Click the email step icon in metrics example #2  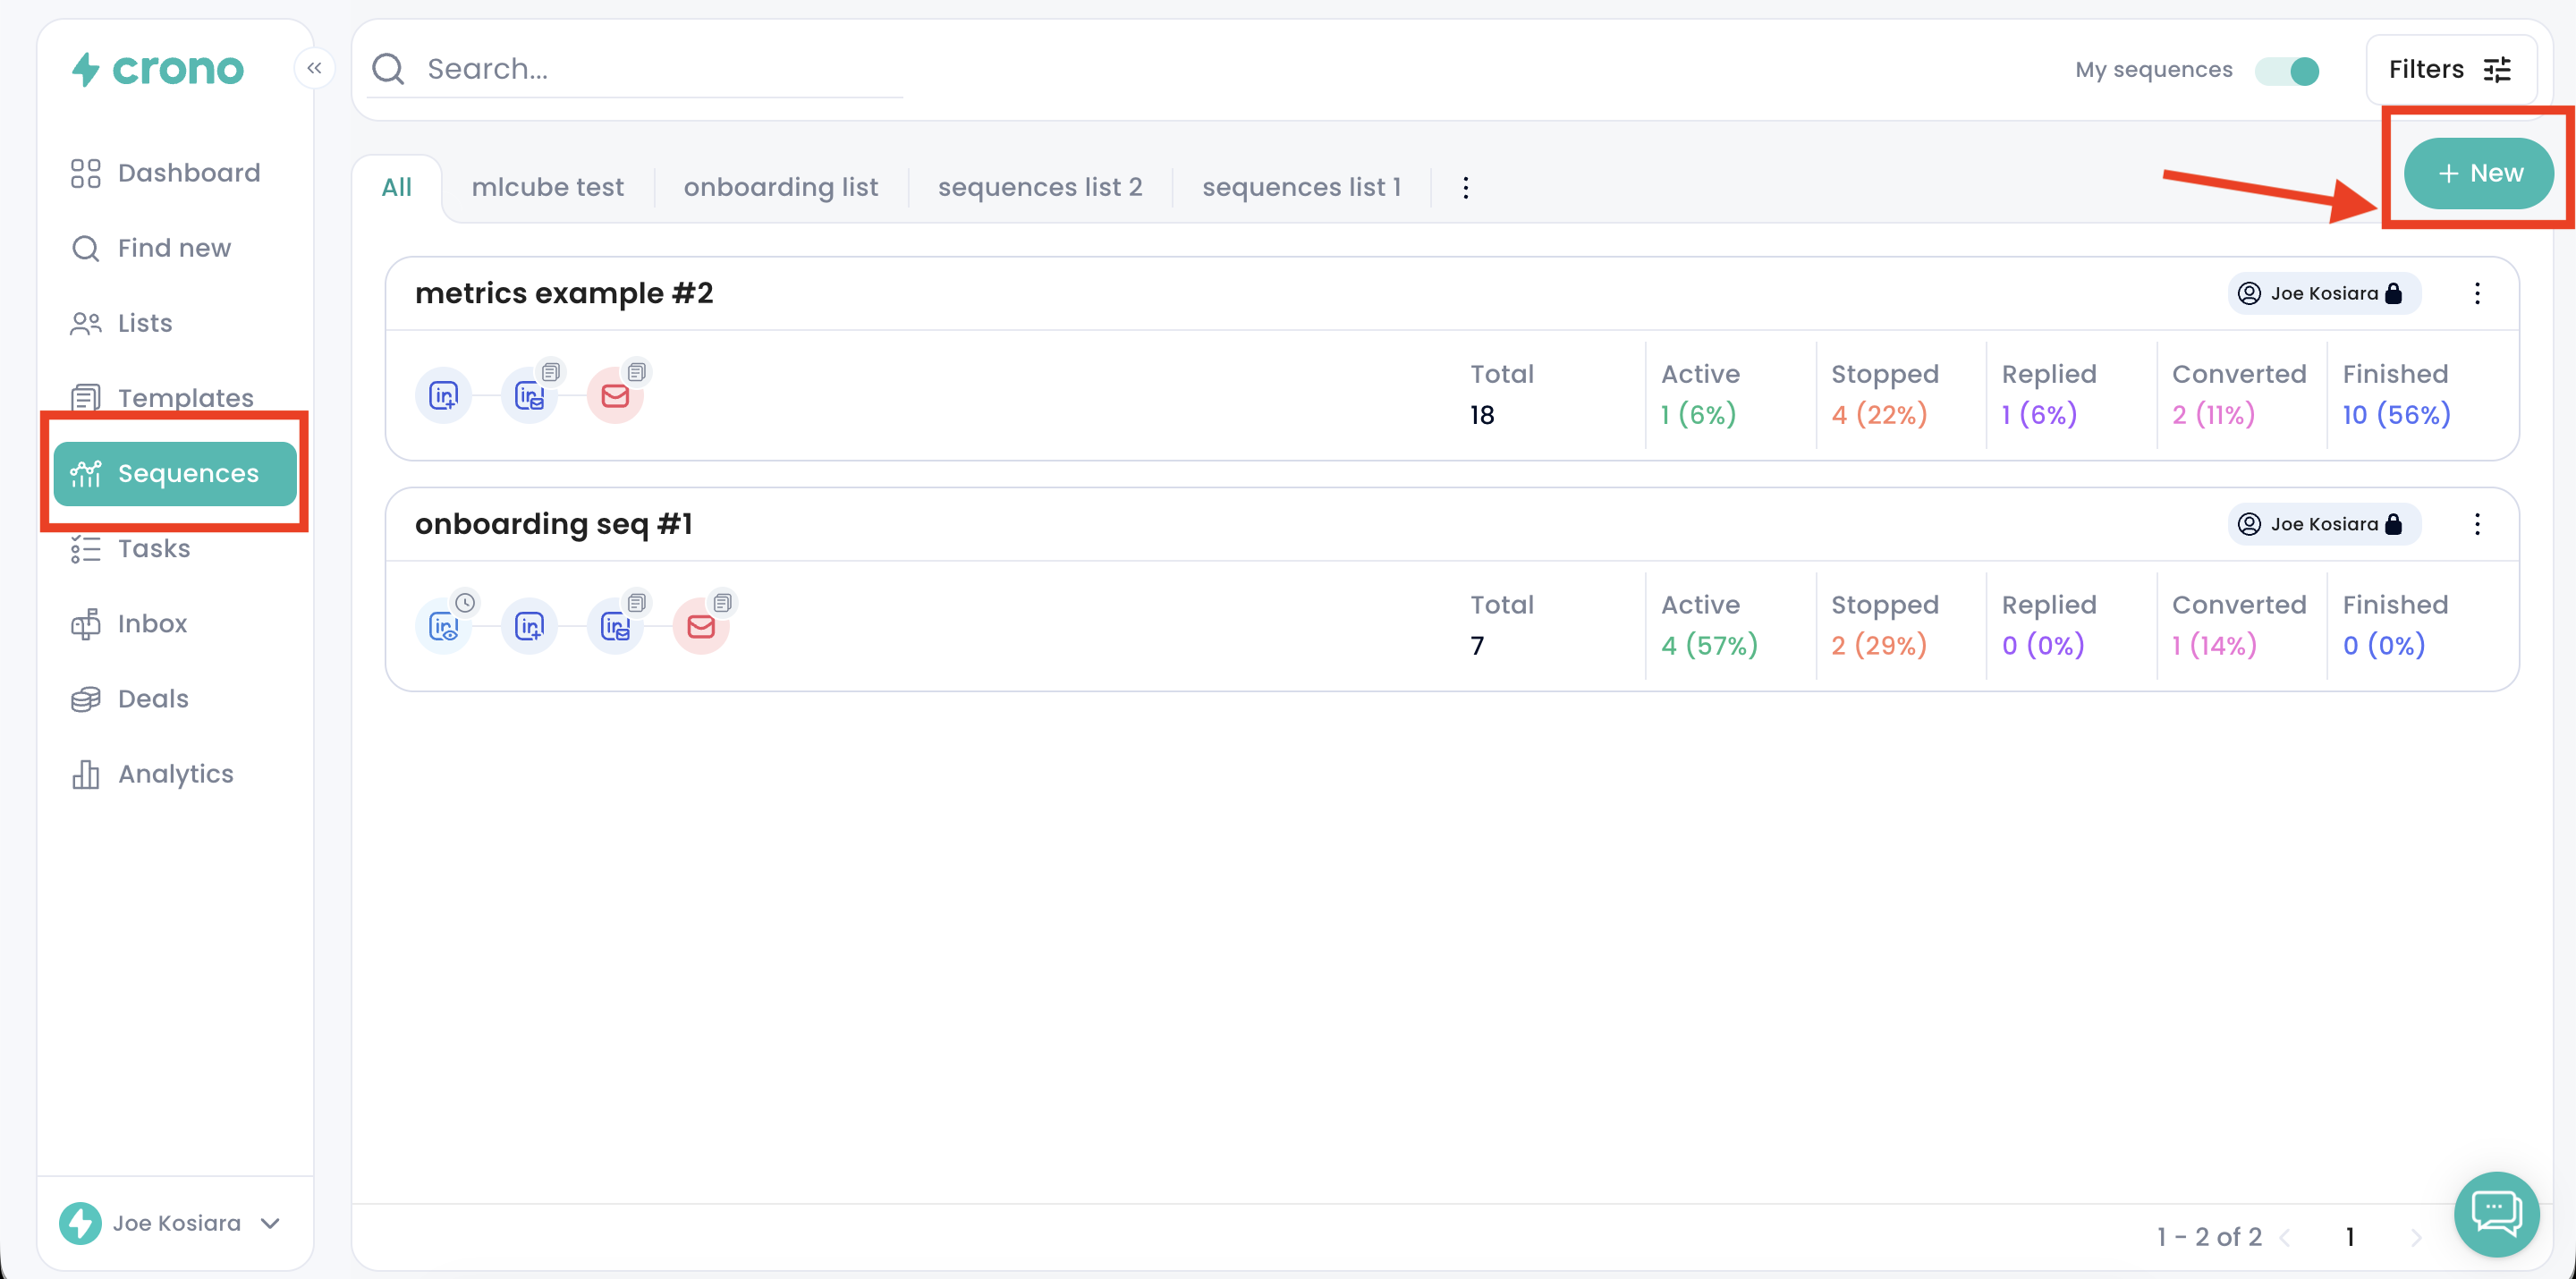pos(615,396)
